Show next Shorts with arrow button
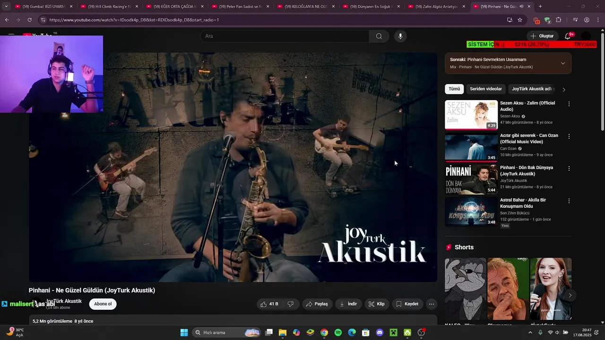 (570, 295)
